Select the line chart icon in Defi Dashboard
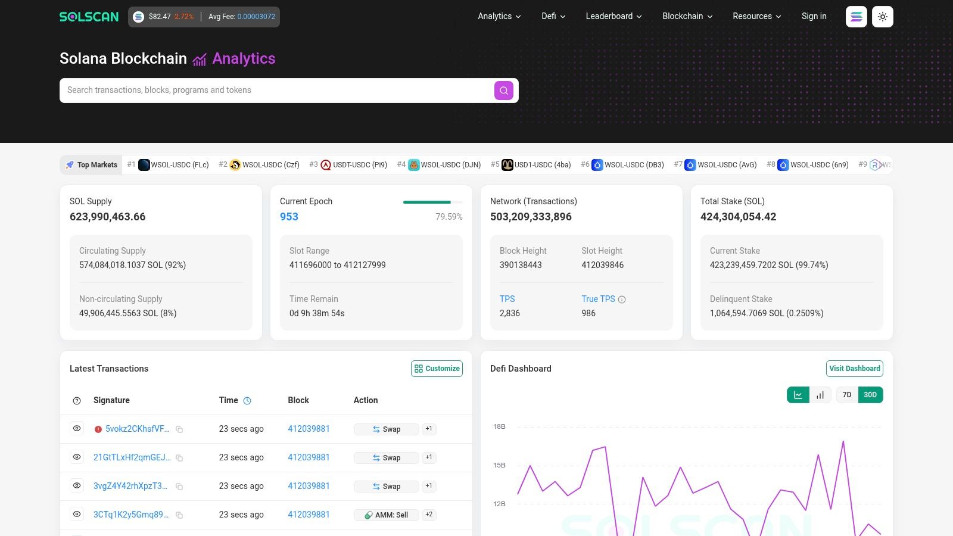 798,394
